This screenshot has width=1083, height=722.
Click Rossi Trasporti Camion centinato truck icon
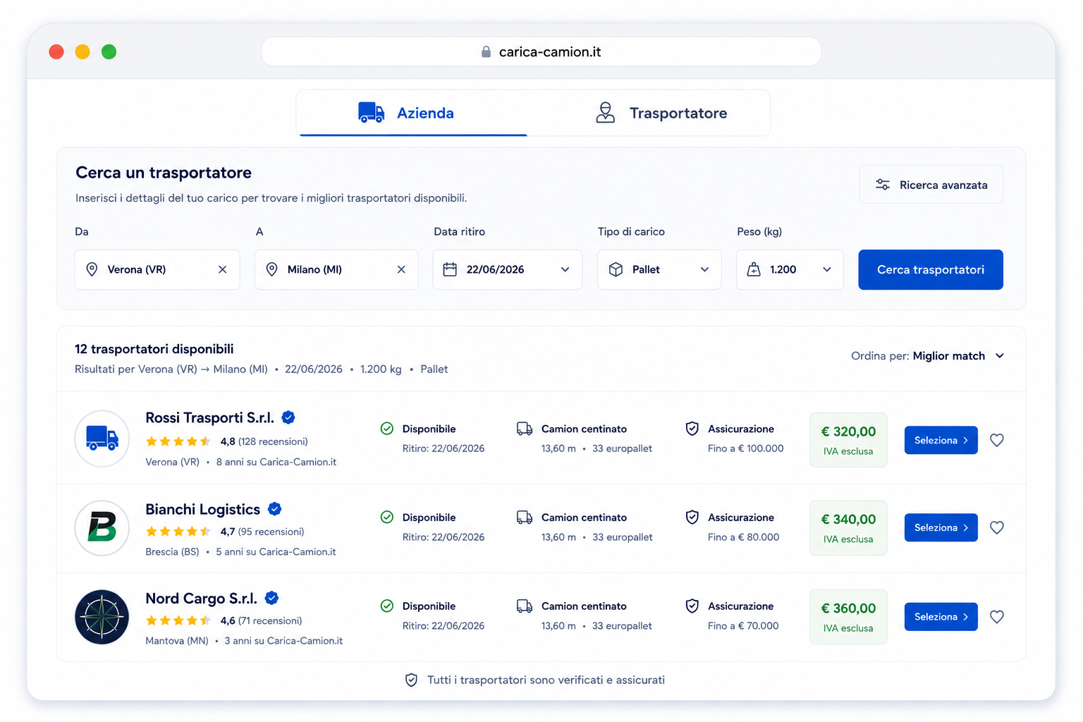point(525,429)
